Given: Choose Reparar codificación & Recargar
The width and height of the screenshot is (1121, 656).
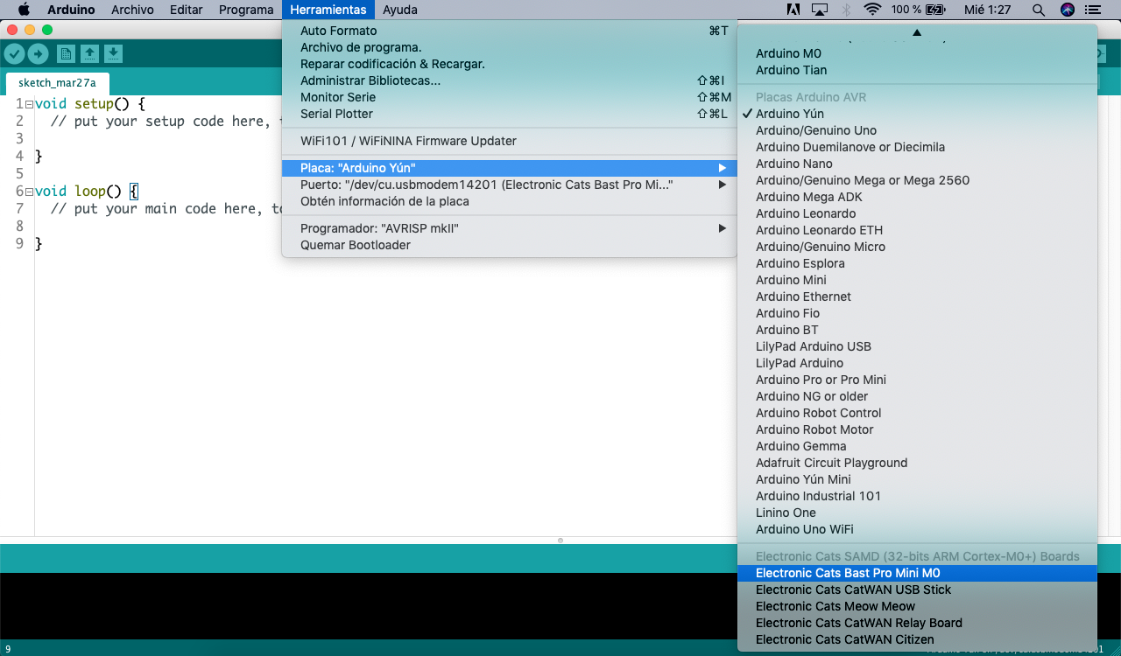Looking at the screenshot, I should (x=509, y=64).
